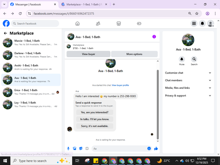
Task: Send quick reply Yes, are you interested?
Action: point(95,112)
